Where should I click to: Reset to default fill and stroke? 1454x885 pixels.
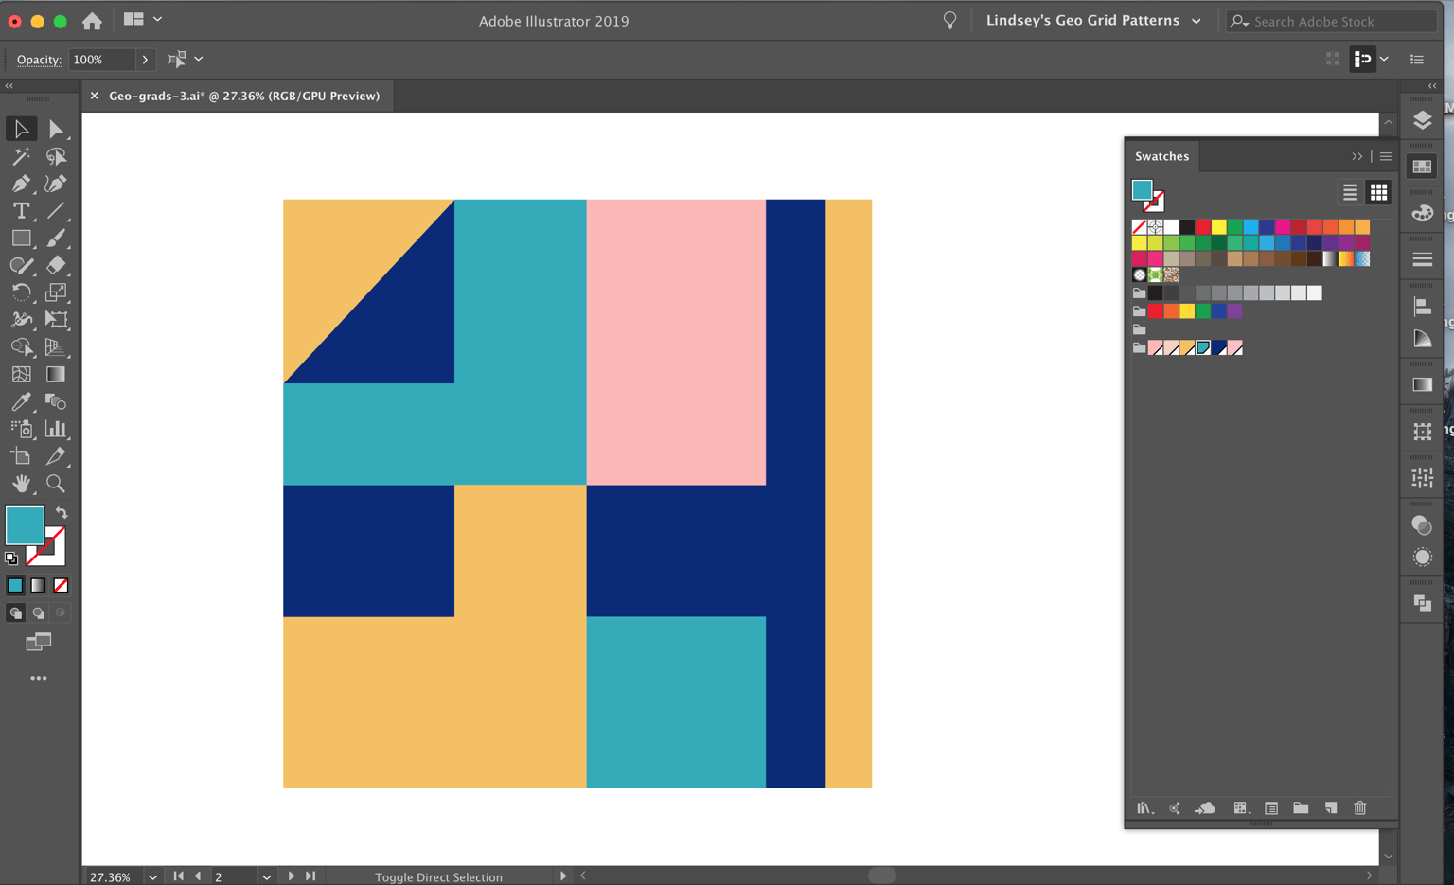tap(11, 558)
